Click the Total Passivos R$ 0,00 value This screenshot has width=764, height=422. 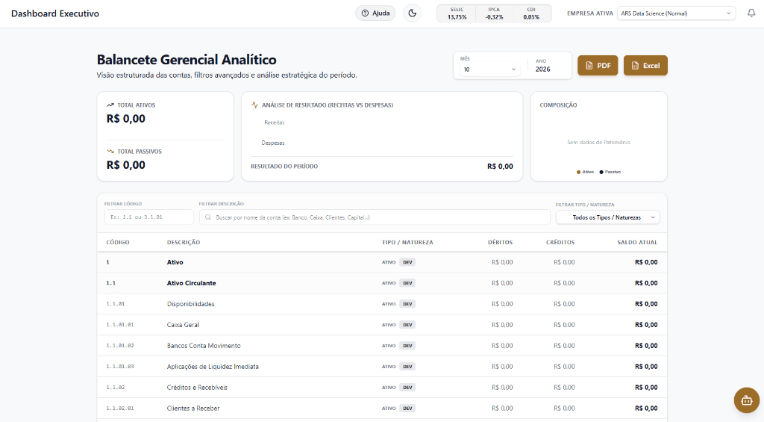click(x=125, y=165)
